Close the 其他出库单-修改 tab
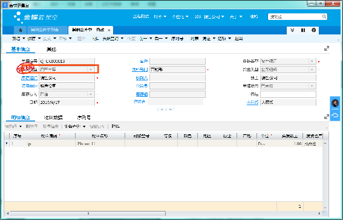This screenshot has height=220, width=343. click(109, 30)
